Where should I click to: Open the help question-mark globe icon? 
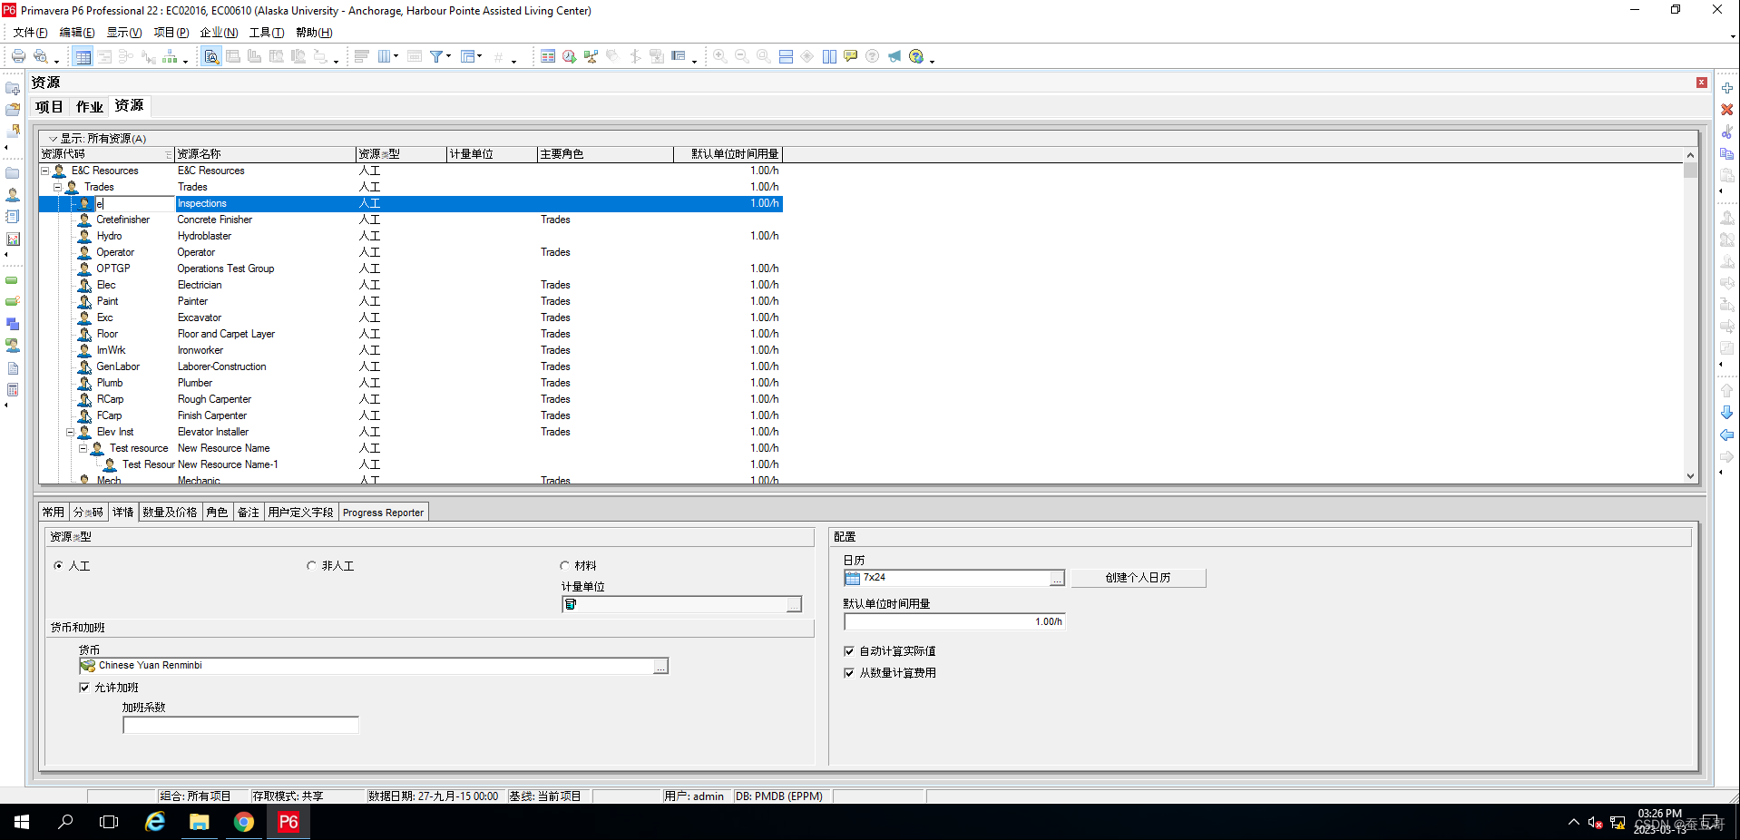916,56
